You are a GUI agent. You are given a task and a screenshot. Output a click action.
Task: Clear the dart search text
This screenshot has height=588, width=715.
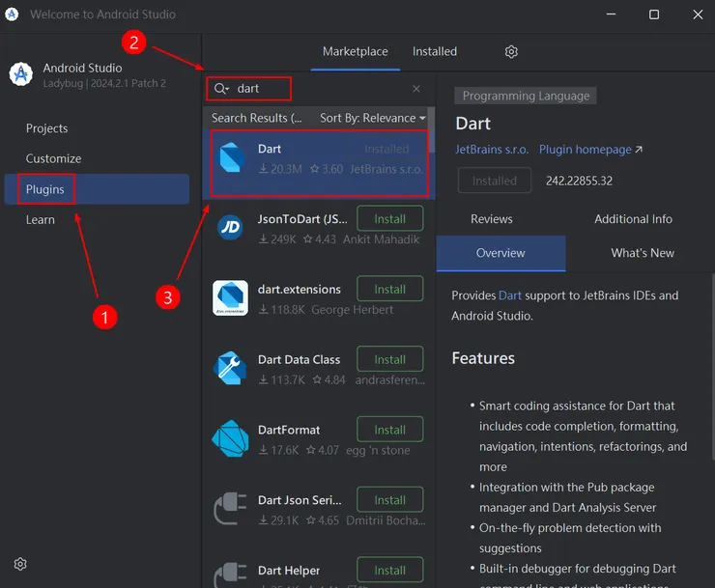point(415,89)
